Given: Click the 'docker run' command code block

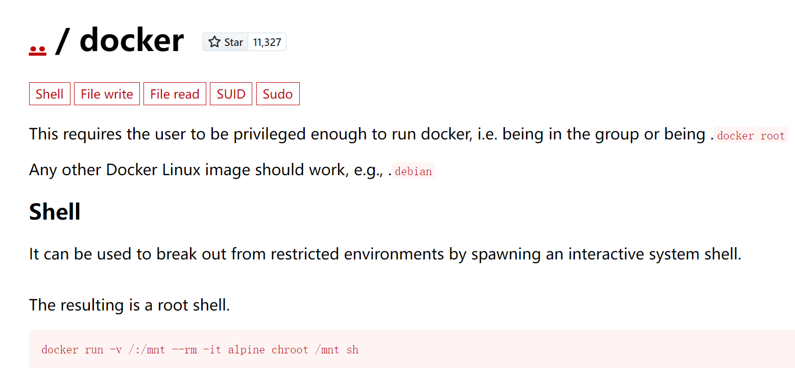Looking at the screenshot, I should point(412,349).
